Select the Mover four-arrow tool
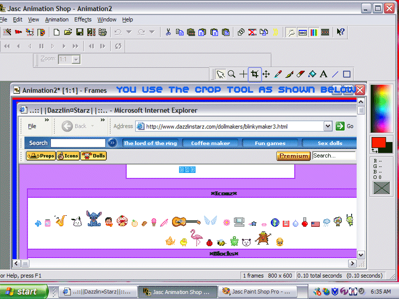The height and width of the screenshot is (299, 399). click(x=266, y=74)
